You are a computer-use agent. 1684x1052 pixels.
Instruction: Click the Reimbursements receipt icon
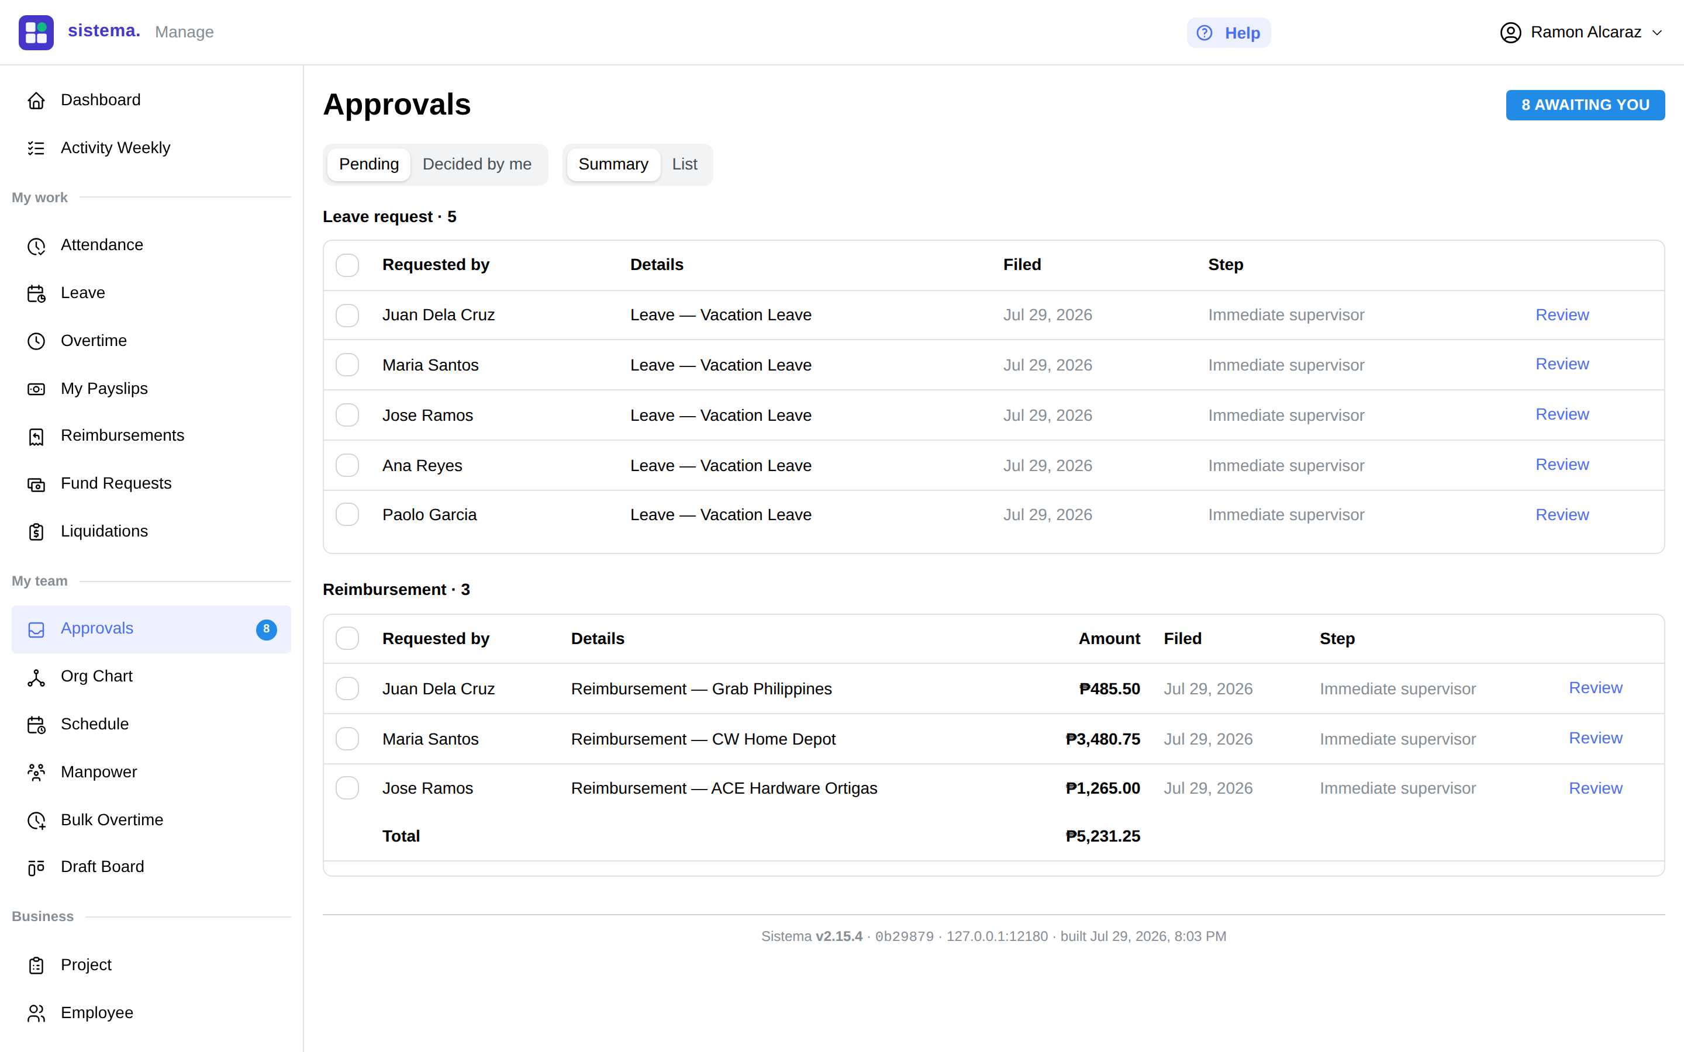[x=36, y=436]
